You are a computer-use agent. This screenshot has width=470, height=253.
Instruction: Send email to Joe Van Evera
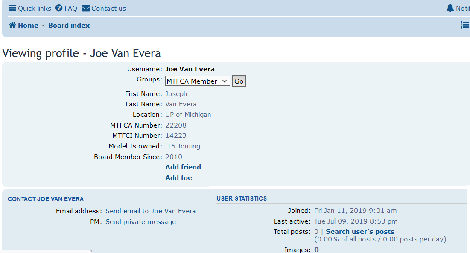(x=150, y=211)
